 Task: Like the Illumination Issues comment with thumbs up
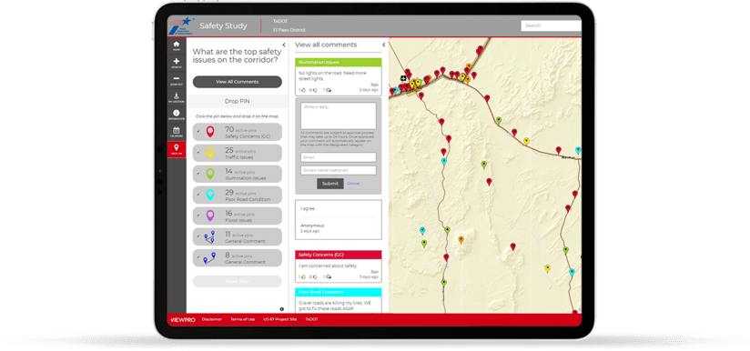(303, 90)
